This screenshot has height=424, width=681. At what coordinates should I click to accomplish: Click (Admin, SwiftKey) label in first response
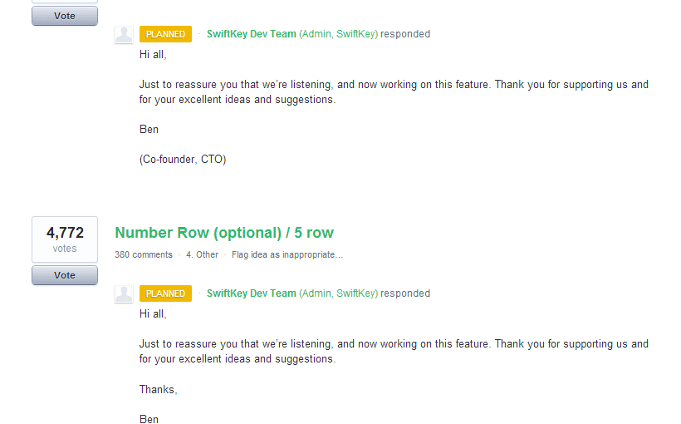tap(338, 34)
